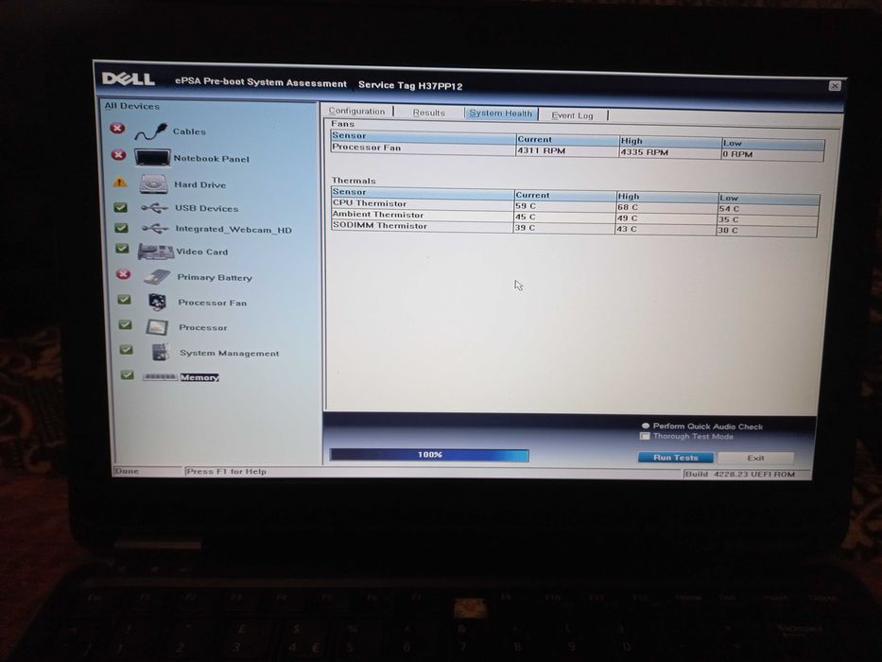Select the Video Card icon
The width and height of the screenshot is (882, 662).
pos(156,252)
